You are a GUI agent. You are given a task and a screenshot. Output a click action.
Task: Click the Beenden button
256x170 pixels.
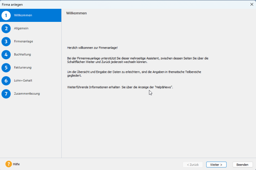243,164
